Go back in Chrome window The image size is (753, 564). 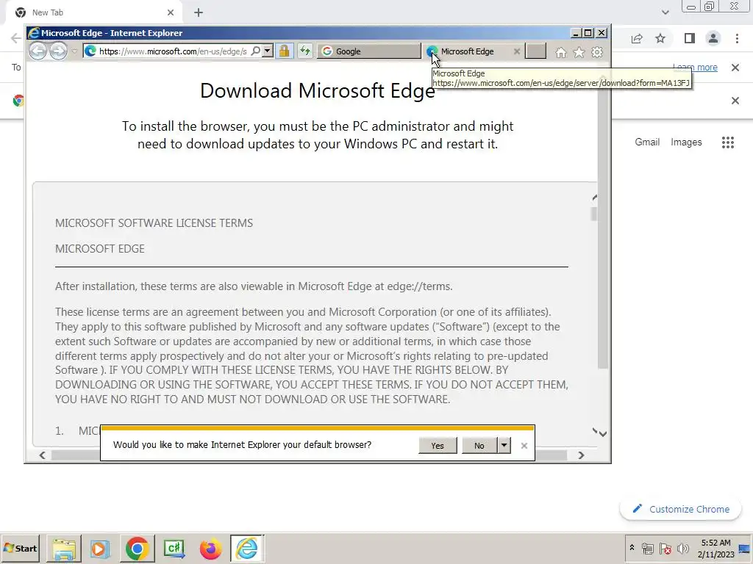15,38
